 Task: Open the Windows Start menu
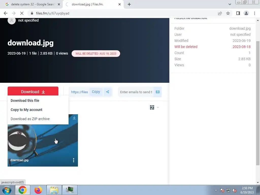[7, 190]
